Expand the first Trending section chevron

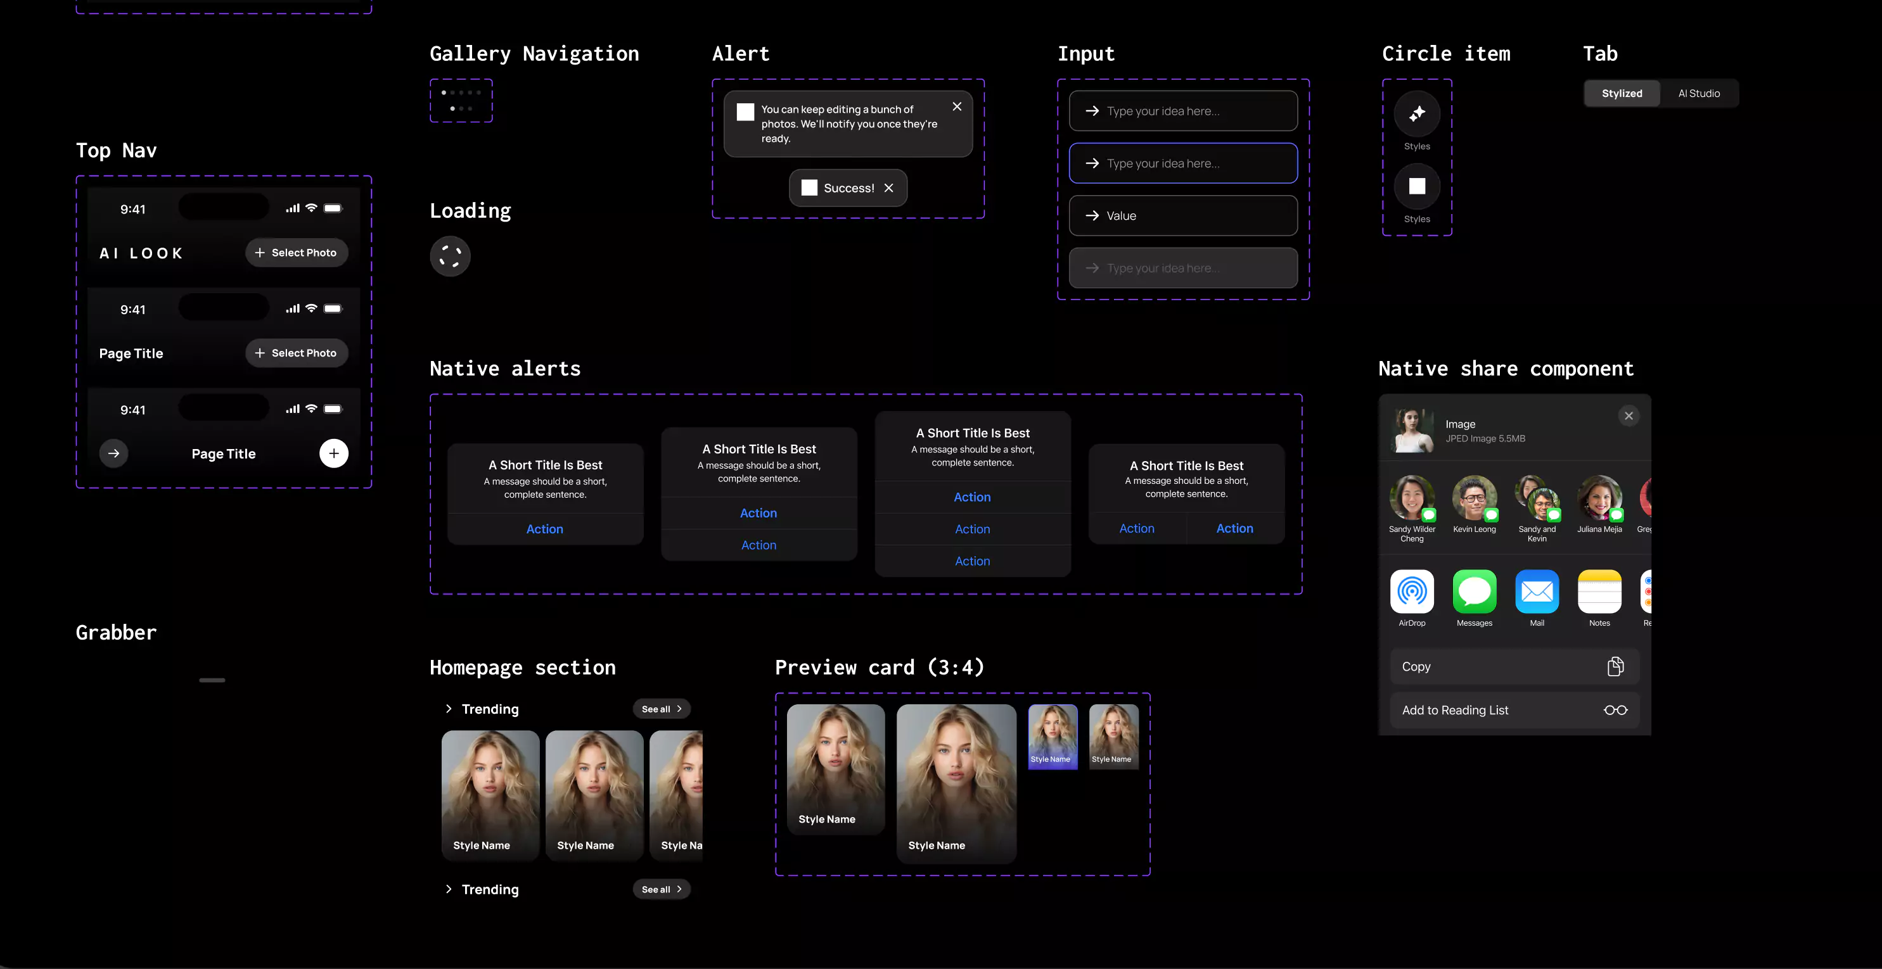pyautogui.click(x=449, y=709)
